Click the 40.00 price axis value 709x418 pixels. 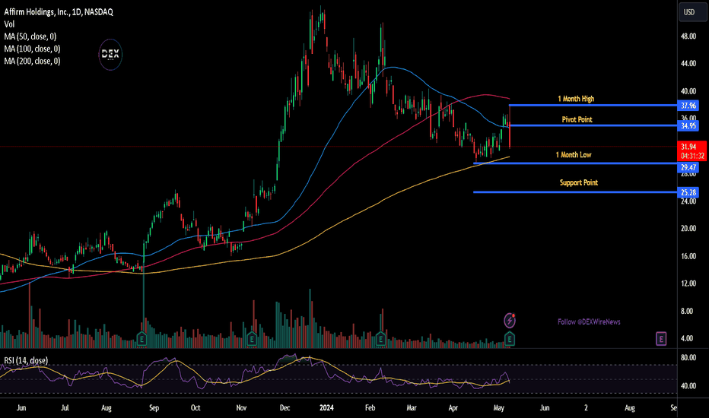pyautogui.click(x=688, y=91)
